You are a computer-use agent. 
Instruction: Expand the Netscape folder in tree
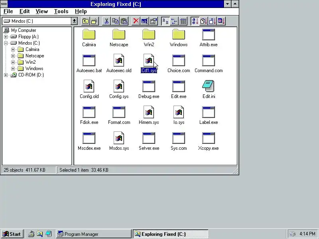(x=13, y=56)
